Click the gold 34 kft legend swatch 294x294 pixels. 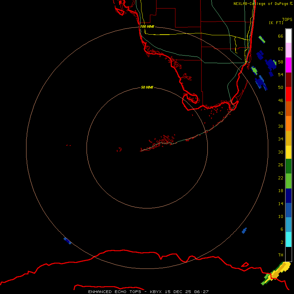(288, 138)
